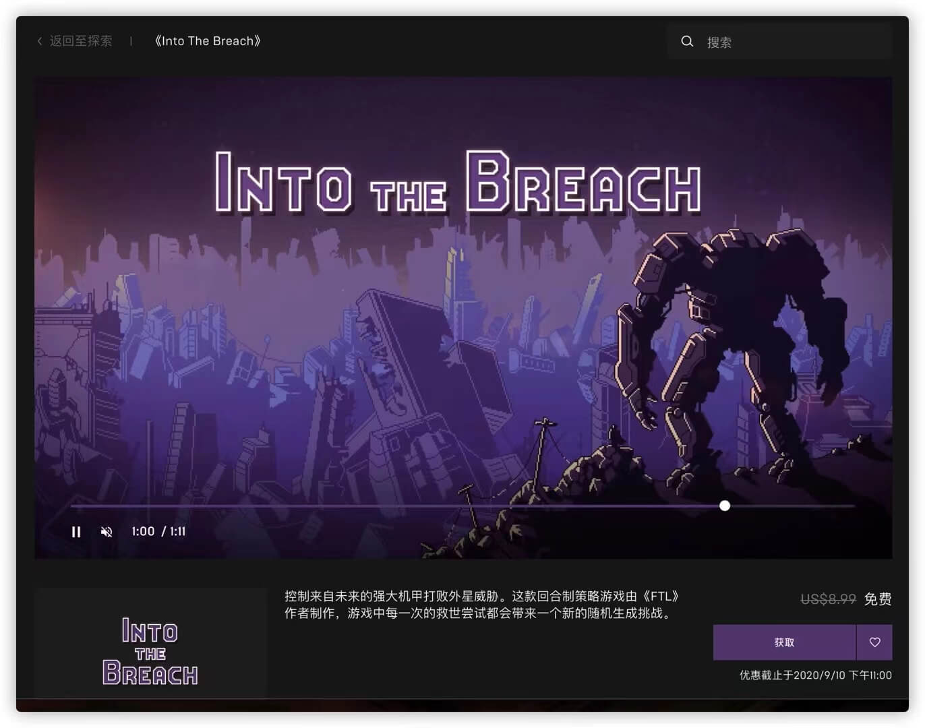Unmute the trailer audio
The height and width of the screenshot is (728, 925).
tap(107, 532)
